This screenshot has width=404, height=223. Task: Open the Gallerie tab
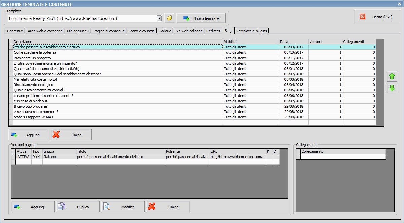tap(165, 31)
